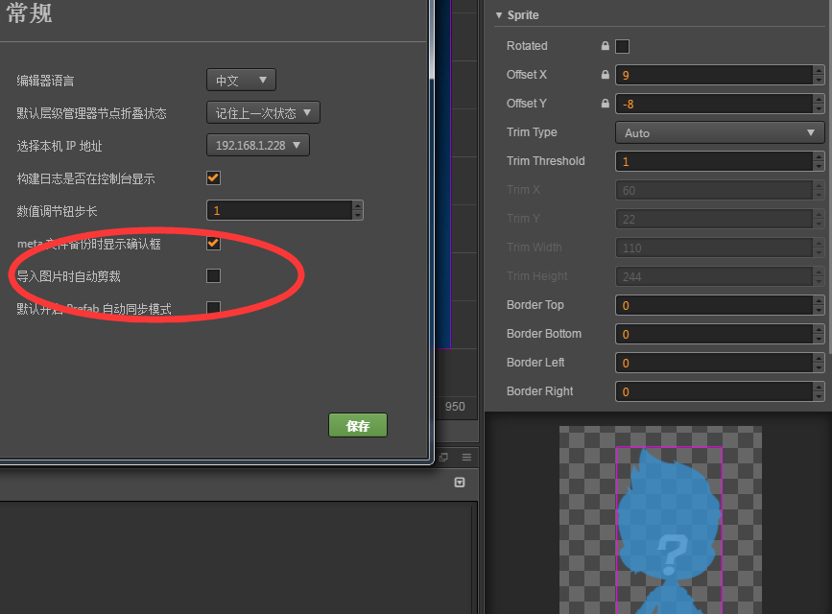Click the console collapse icon button
Image resolution: width=832 pixels, height=614 pixels.
(460, 482)
